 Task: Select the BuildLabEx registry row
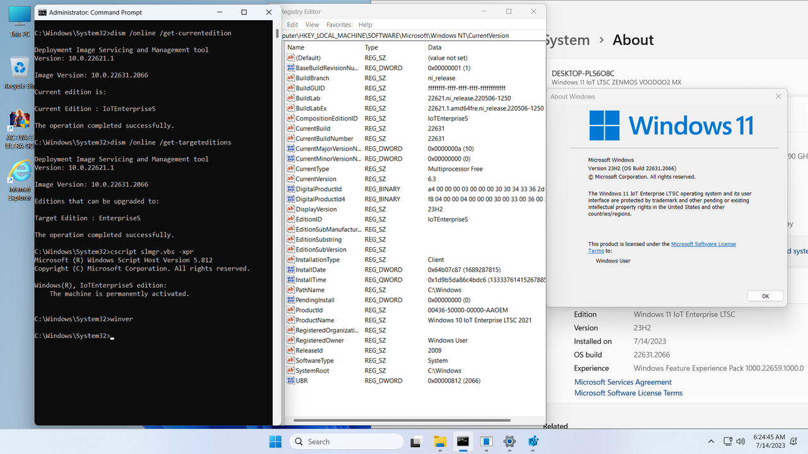415,108
